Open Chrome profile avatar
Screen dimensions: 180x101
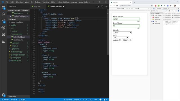(x=175, y=6)
